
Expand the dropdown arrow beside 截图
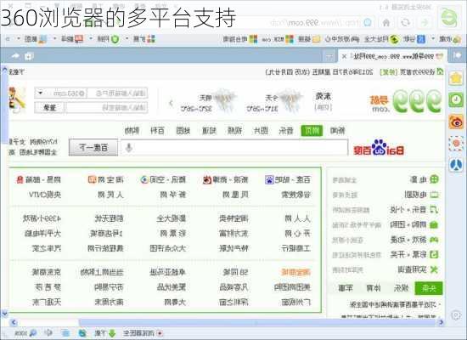point(19,39)
